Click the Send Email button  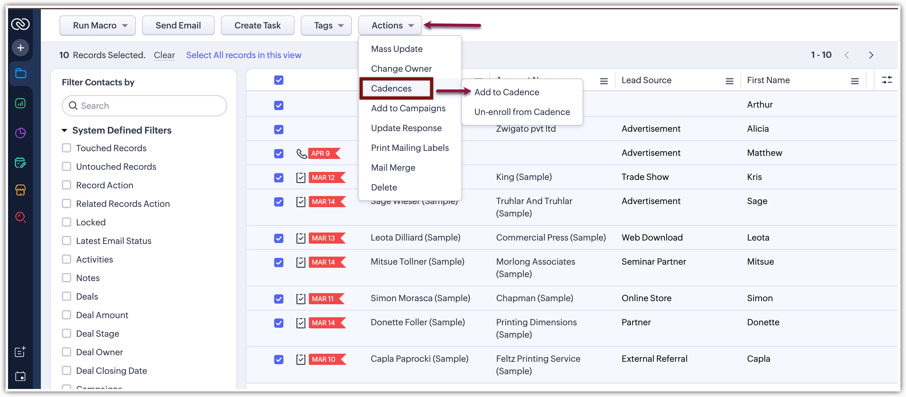[x=178, y=25]
